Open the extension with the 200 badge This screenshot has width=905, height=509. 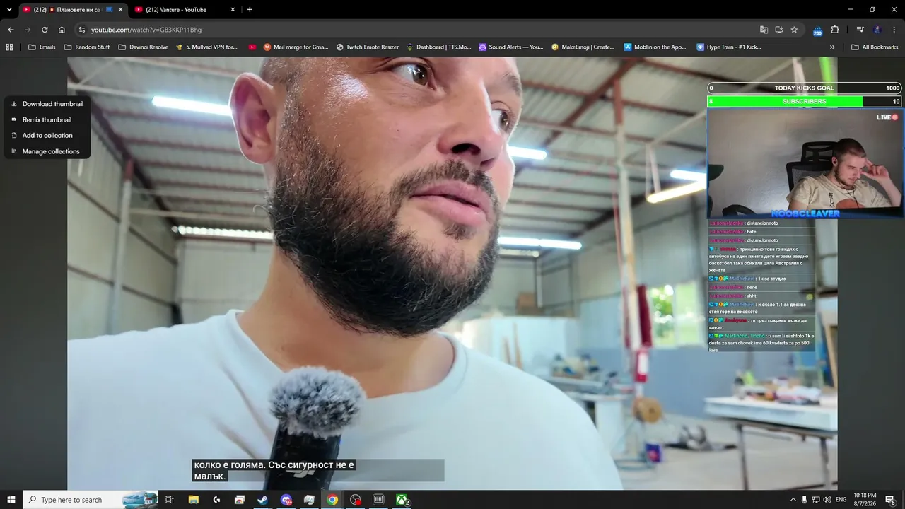tap(817, 30)
